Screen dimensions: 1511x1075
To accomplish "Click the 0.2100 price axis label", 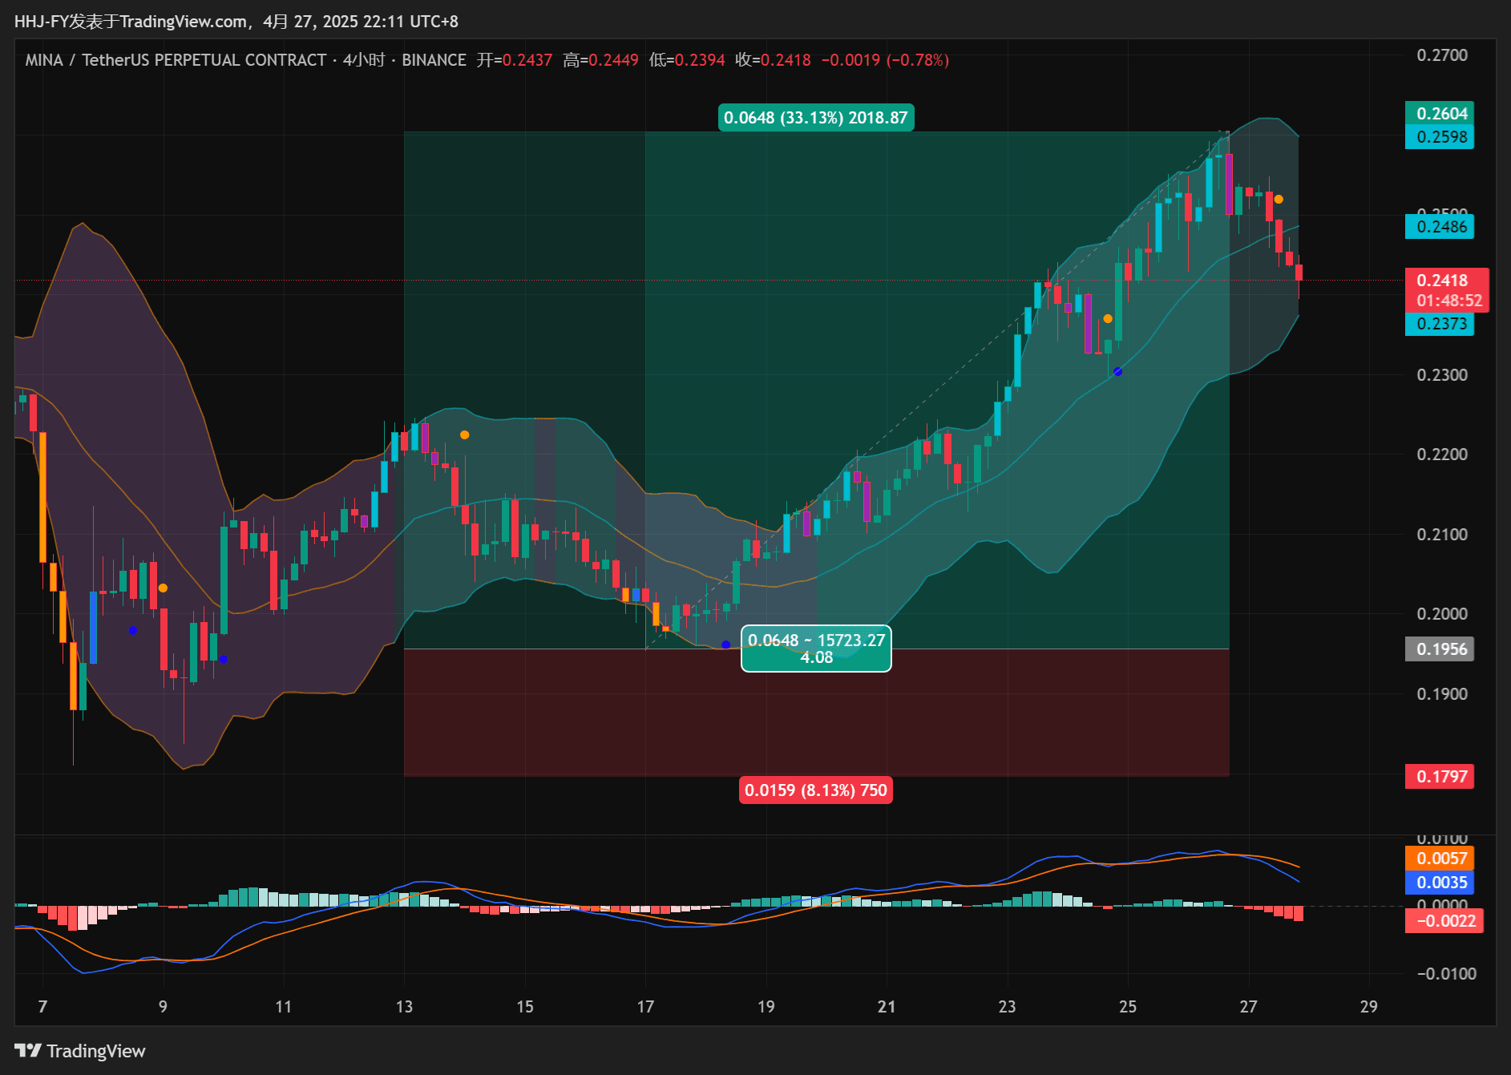I will click(1442, 535).
